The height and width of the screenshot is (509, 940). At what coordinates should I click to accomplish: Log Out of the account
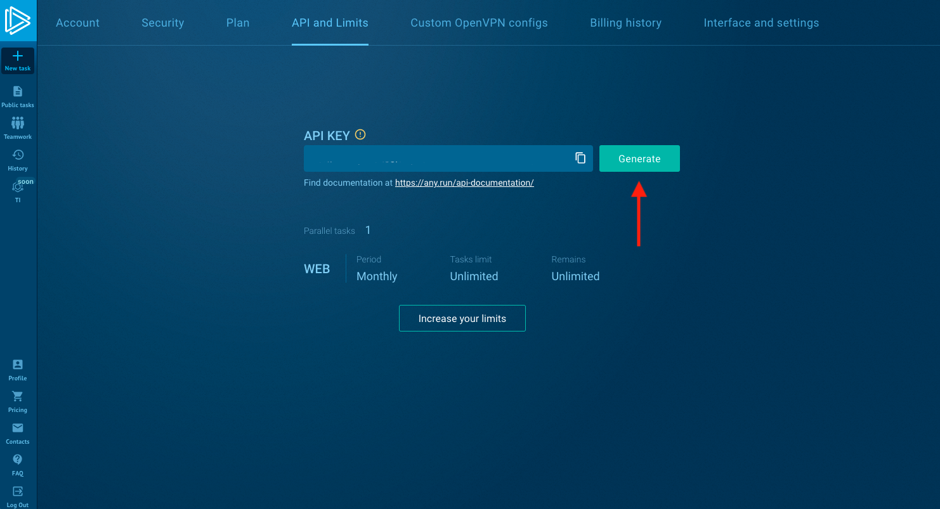pos(18,497)
